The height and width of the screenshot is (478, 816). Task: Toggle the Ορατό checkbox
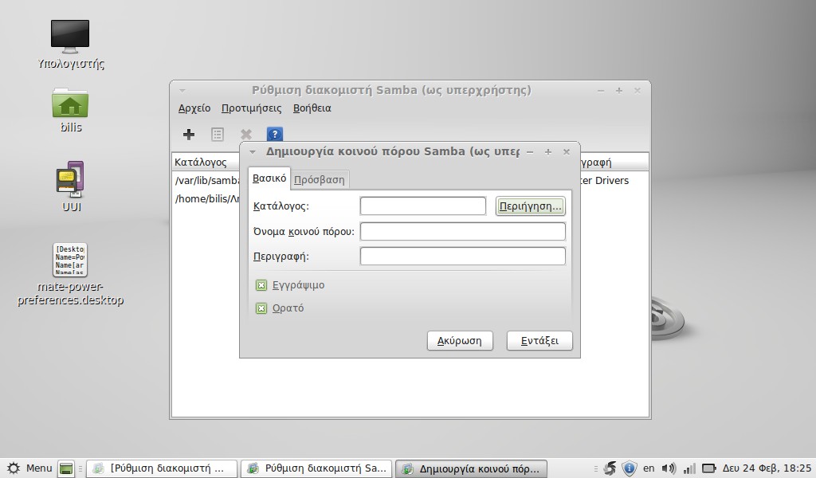[x=261, y=308]
